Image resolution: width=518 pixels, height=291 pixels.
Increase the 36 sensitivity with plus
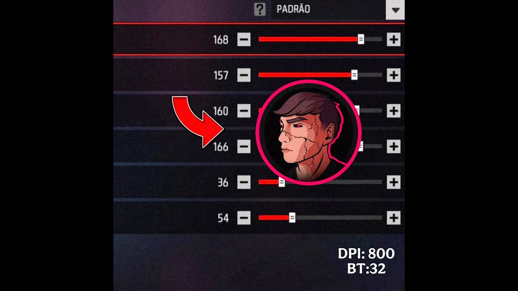pyautogui.click(x=393, y=182)
